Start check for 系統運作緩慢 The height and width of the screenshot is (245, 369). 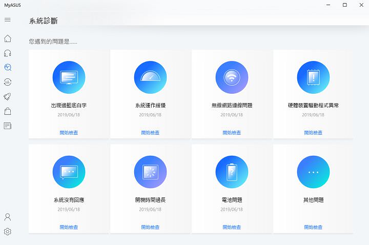click(150, 133)
